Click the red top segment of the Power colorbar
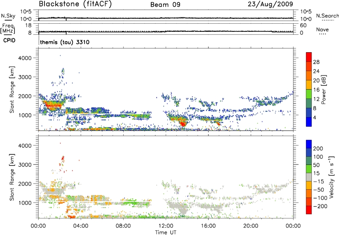The image size is (339, 235). tap(309, 57)
